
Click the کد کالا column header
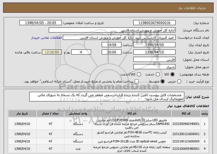pyautogui.click(x=186, y=114)
